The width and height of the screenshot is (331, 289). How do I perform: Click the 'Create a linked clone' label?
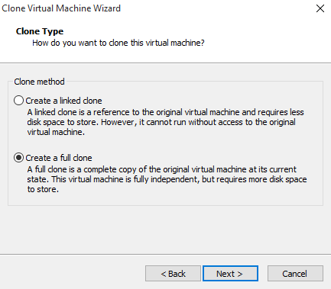point(63,101)
